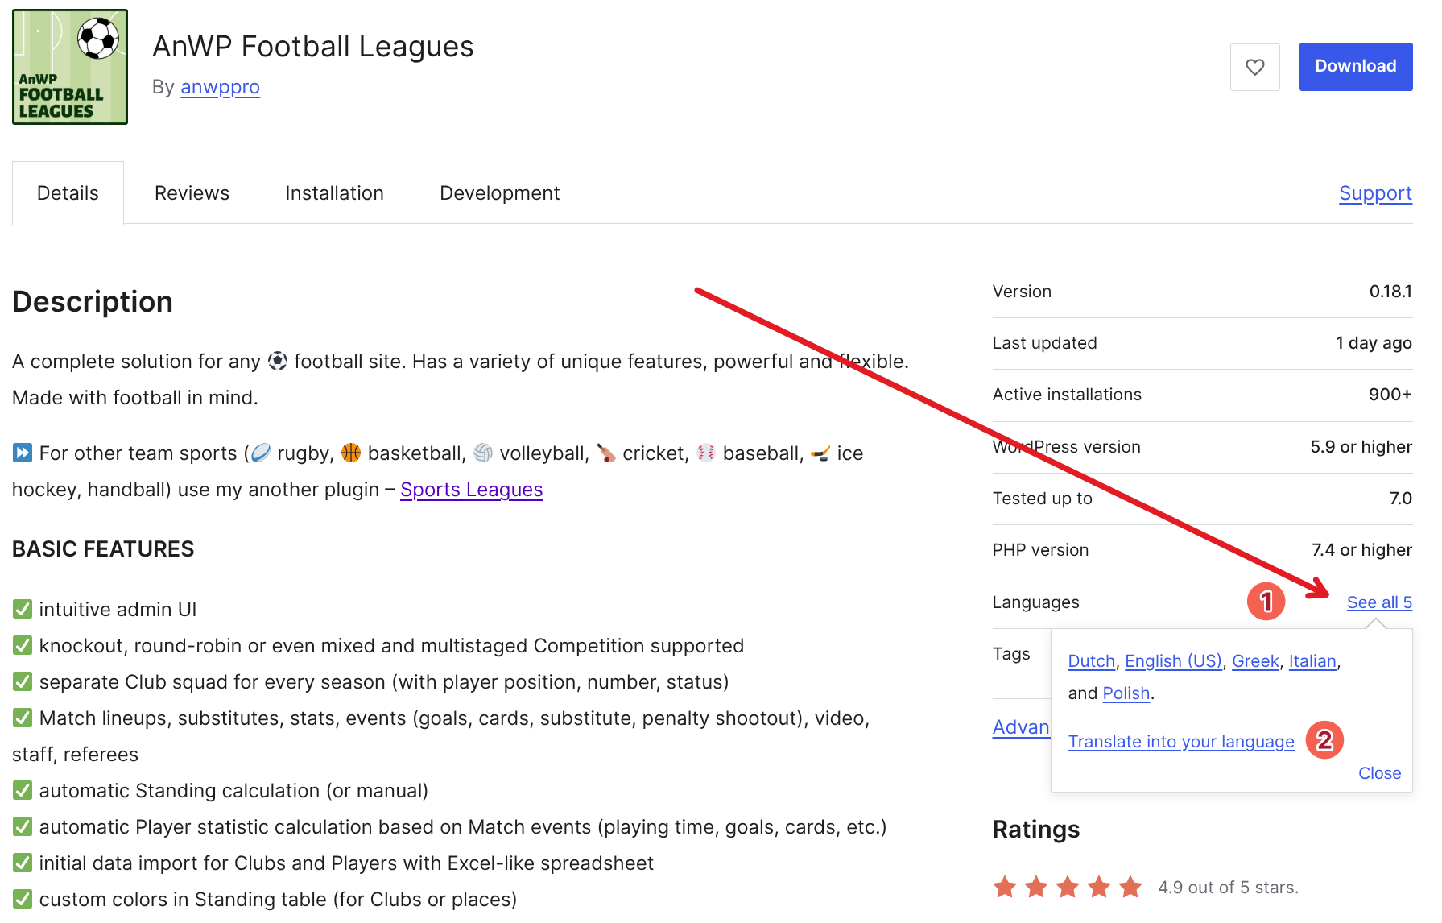Click the '4.9 out of 5 stars.' text
1442x923 pixels.
[1228, 888]
